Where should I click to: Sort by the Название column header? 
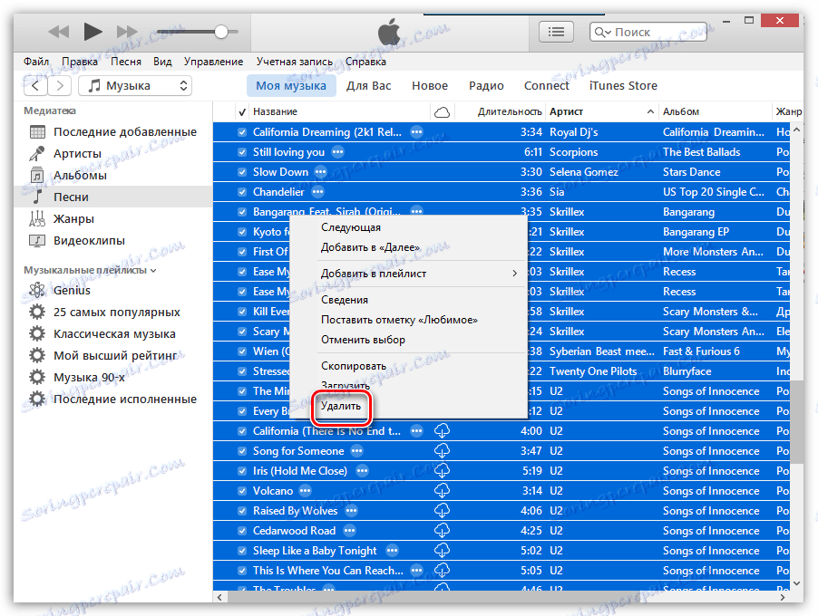pyautogui.click(x=339, y=111)
